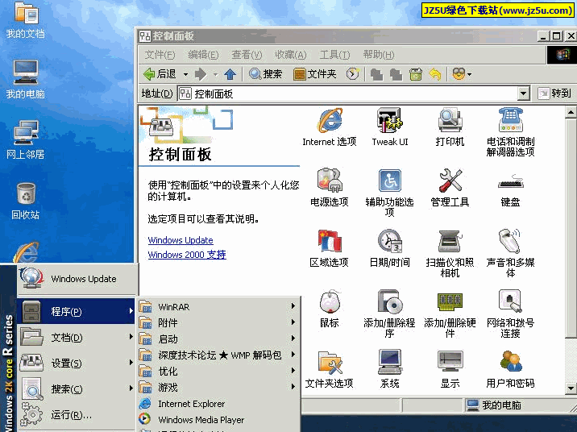Open the 区域选项 flags icon
The width and height of the screenshot is (577, 432).
tap(330, 247)
